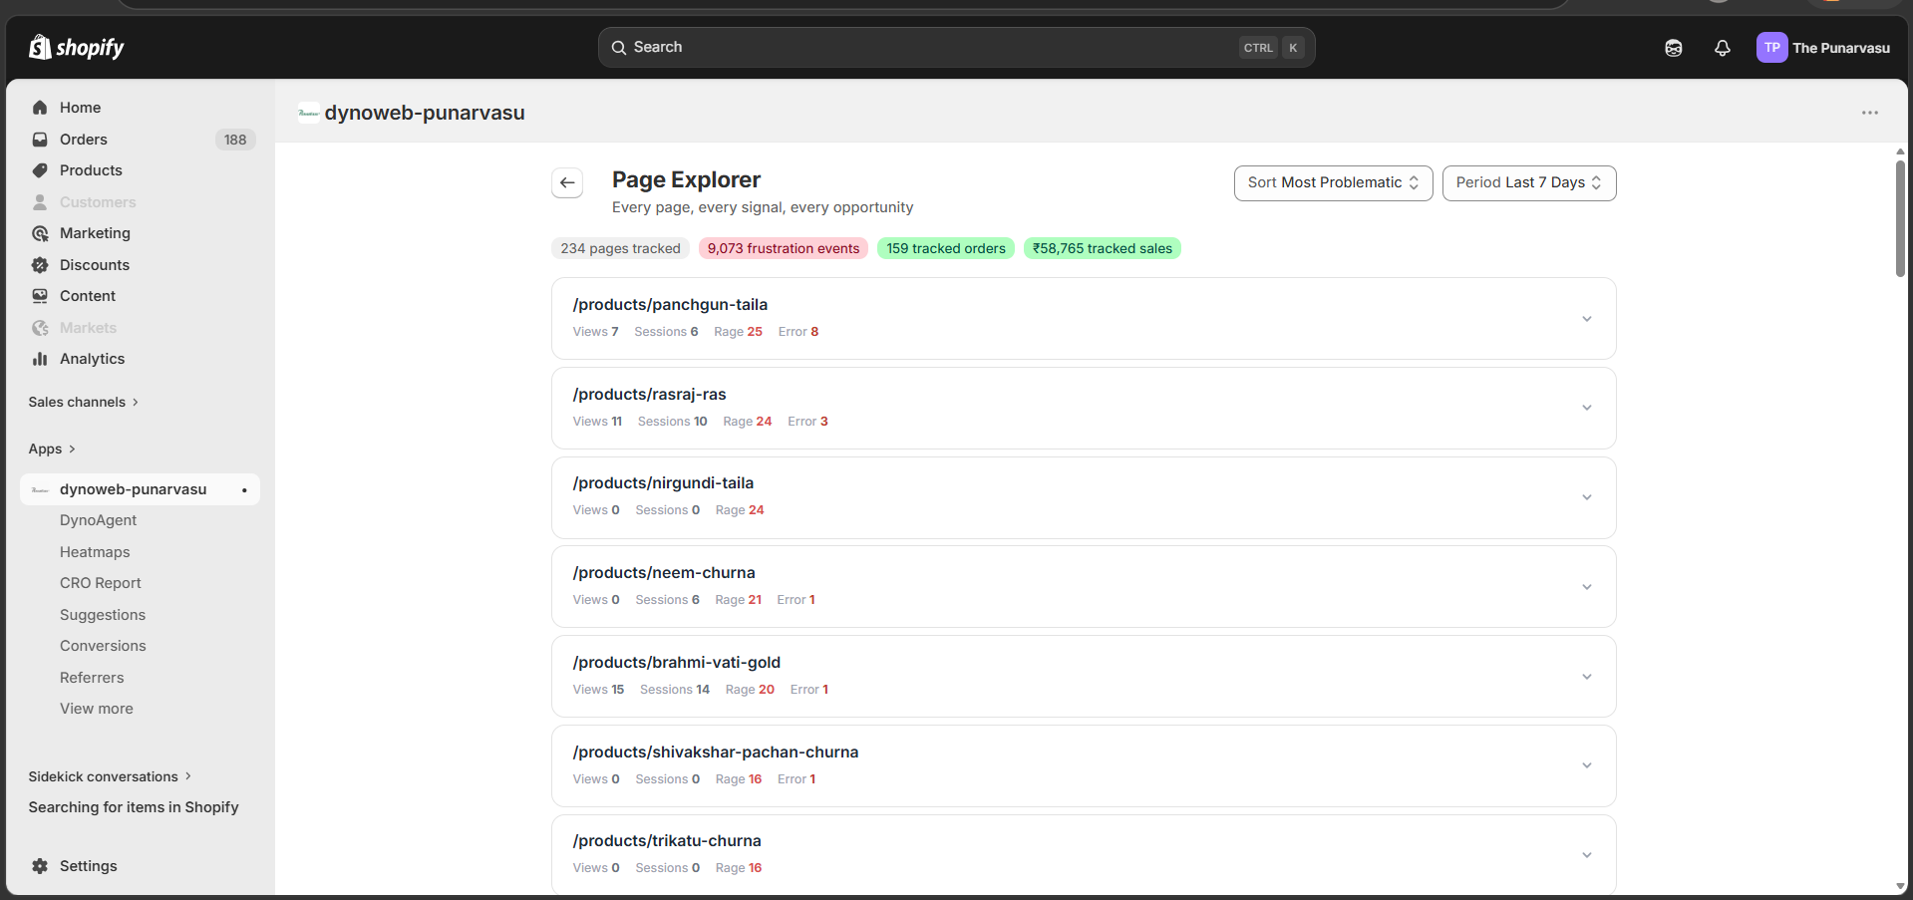
Task: Click the back arrow beside Page Explorer
Action: coord(567,182)
